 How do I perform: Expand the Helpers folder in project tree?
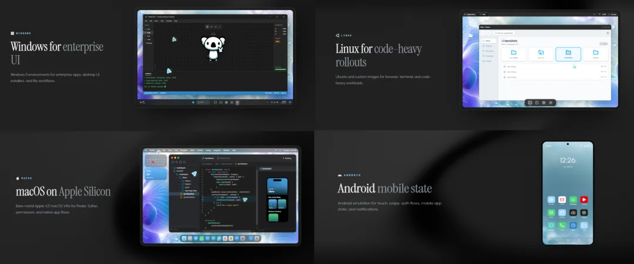[x=180, y=181]
